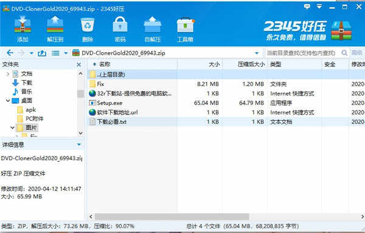Click the Setup.exe application icon
The width and height of the screenshot is (365, 233).
pyautogui.click(x=92, y=103)
